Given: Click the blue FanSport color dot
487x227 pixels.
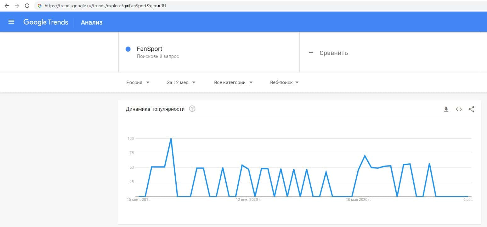Looking at the screenshot, I should click(x=128, y=49).
